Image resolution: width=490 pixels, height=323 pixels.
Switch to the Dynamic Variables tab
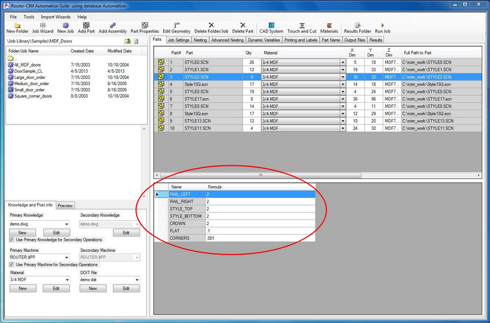[264, 40]
